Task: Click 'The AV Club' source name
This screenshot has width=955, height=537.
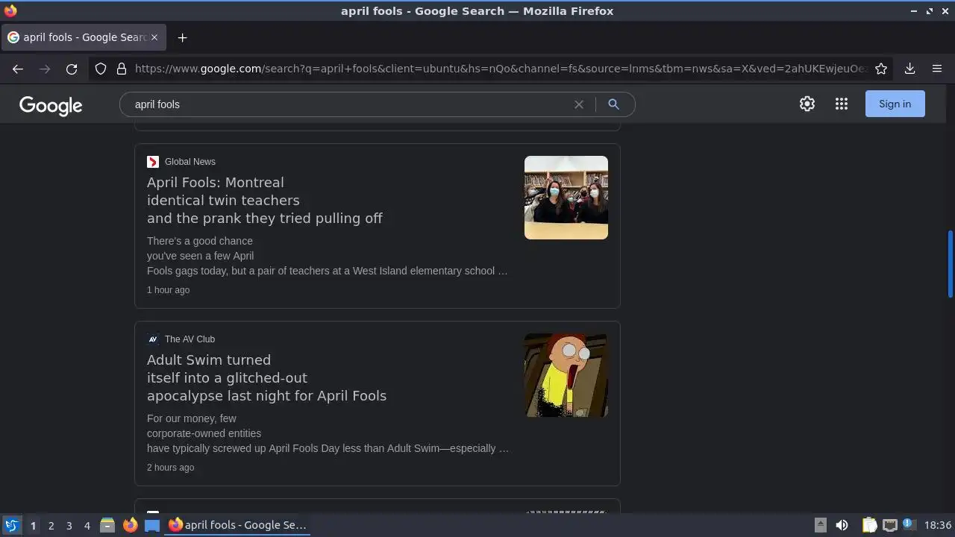Action: tap(190, 339)
